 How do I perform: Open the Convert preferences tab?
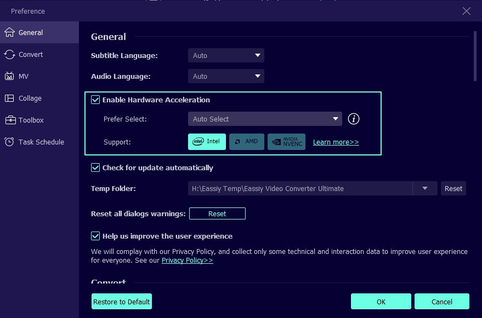[x=39, y=54]
